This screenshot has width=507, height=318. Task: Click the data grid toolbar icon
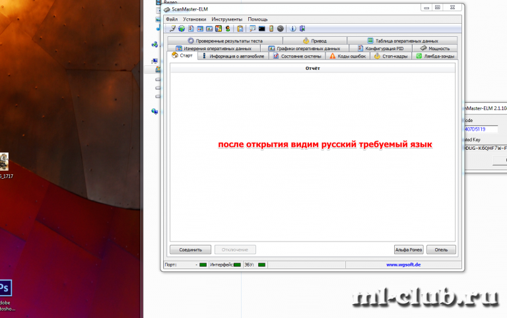200,28
